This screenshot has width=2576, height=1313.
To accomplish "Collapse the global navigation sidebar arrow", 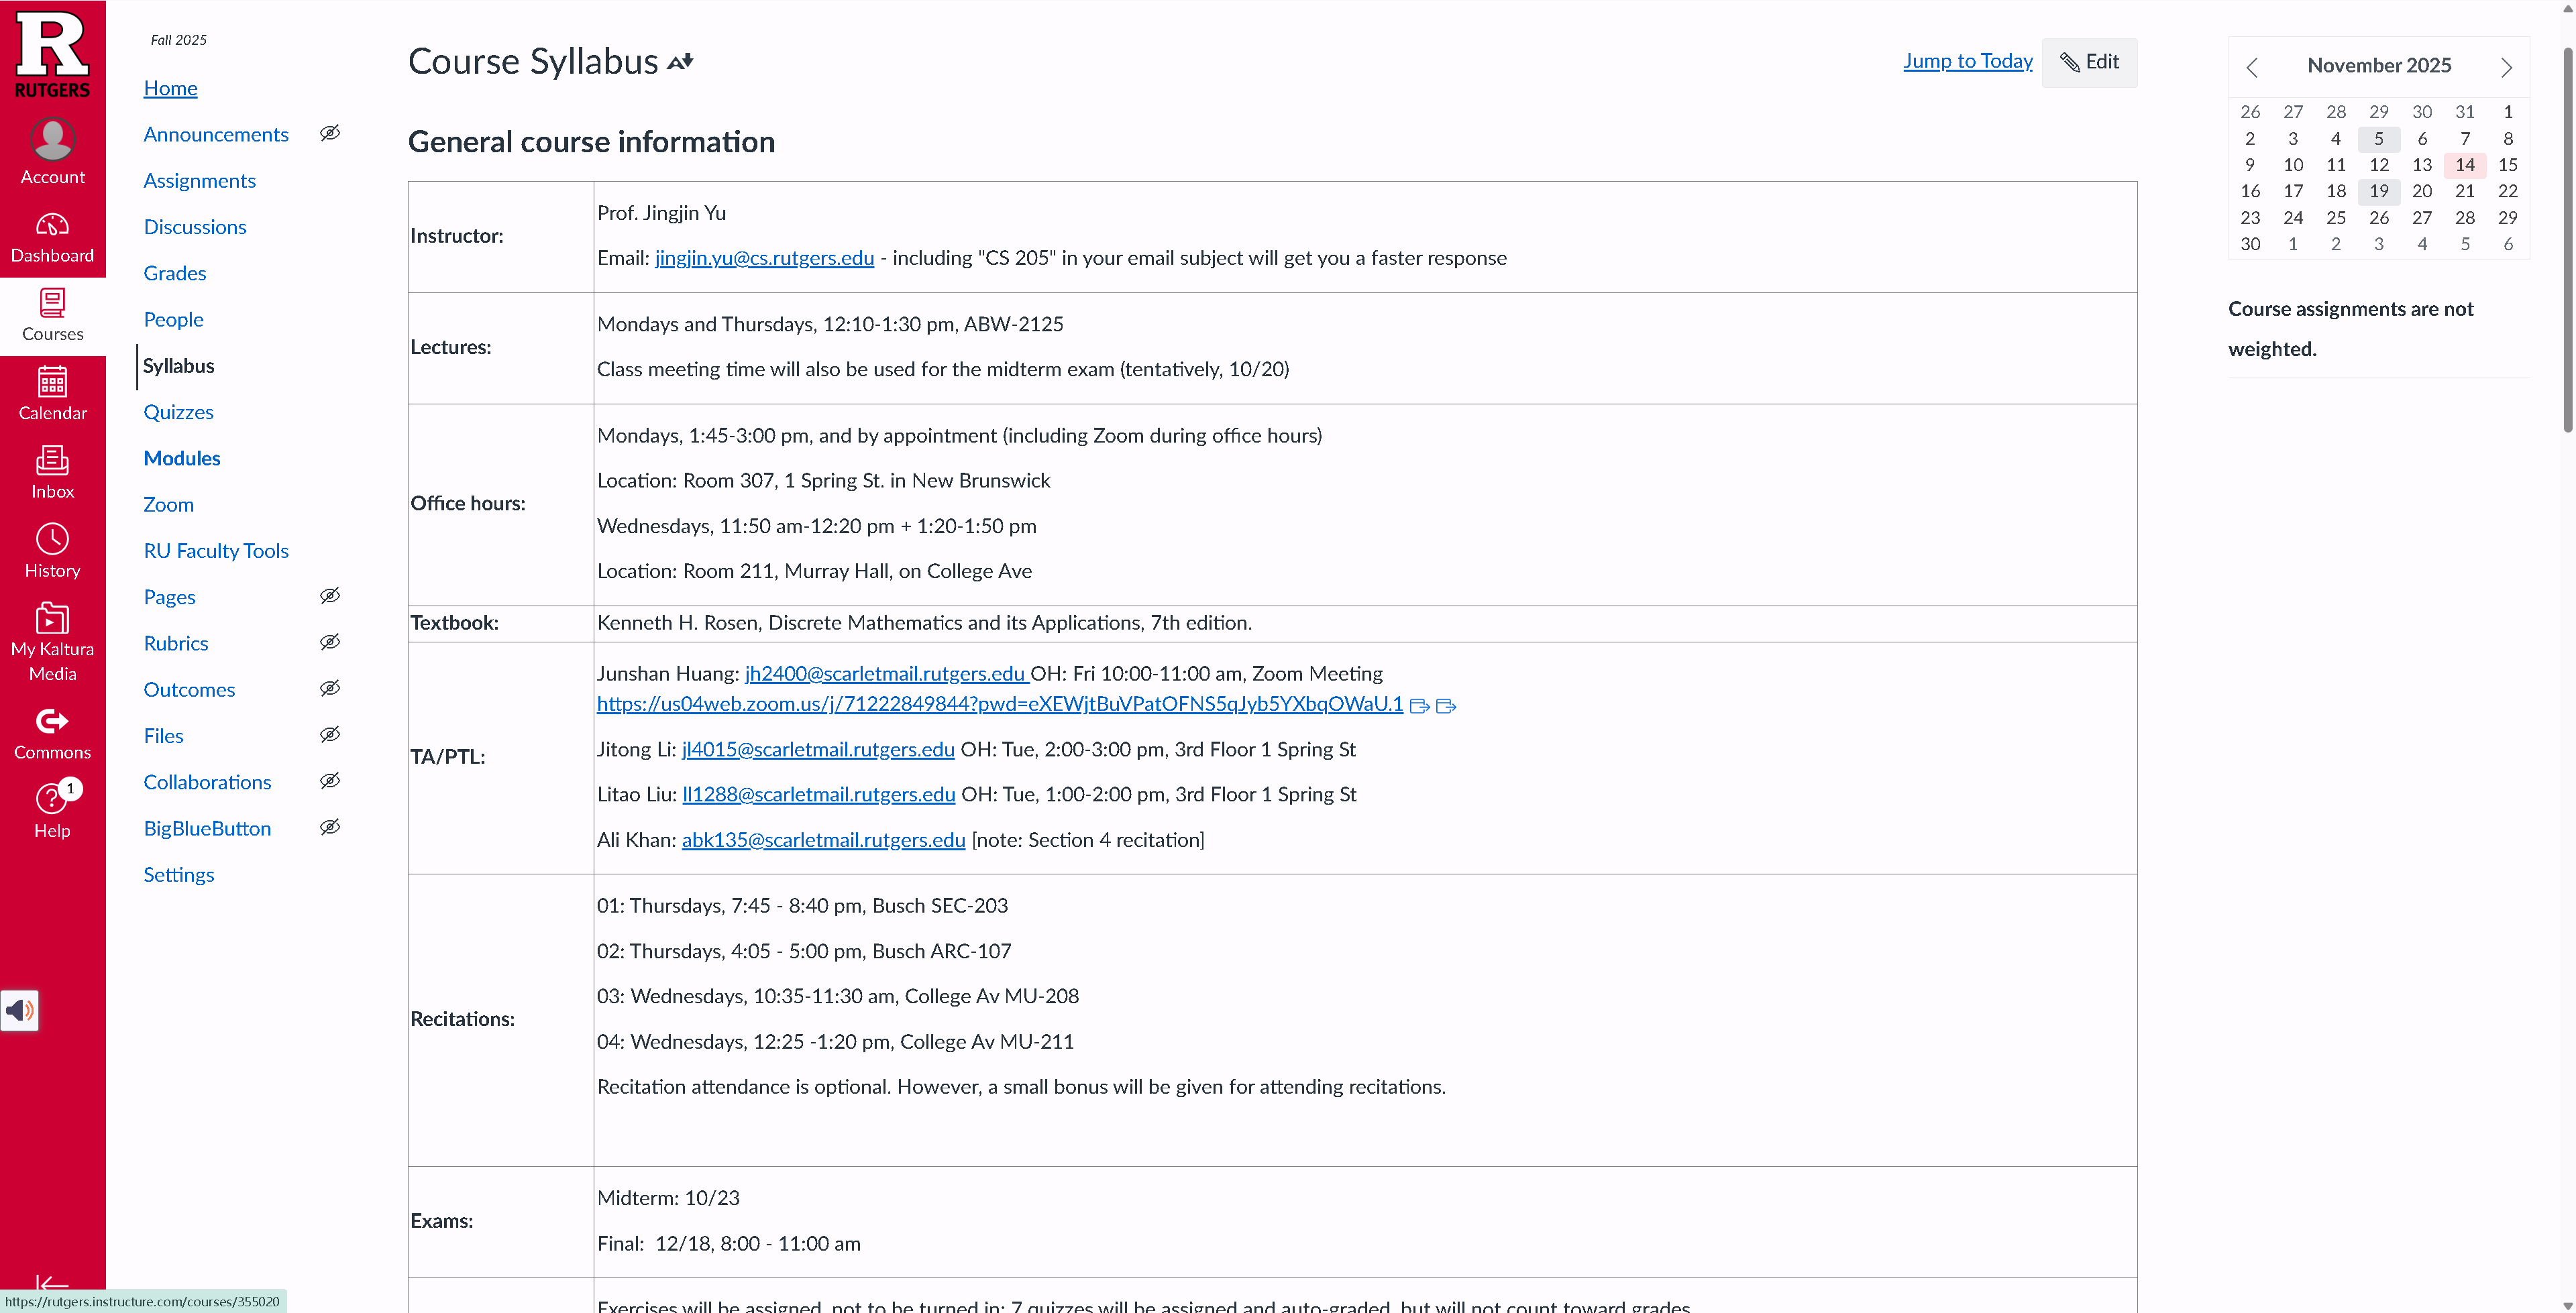I will pyautogui.click(x=52, y=1283).
